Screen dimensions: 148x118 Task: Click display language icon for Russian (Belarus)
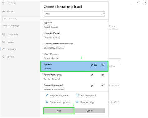92,75
